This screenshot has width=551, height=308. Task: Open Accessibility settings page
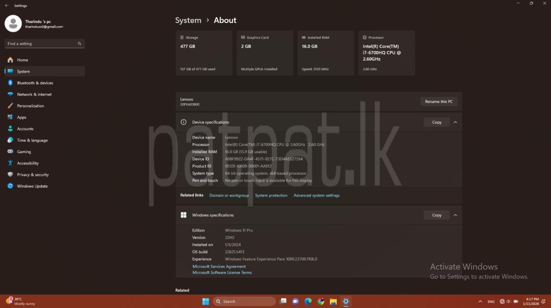tap(28, 163)
